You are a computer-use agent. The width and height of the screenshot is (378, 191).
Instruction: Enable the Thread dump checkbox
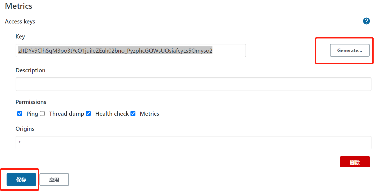[42, 114]
